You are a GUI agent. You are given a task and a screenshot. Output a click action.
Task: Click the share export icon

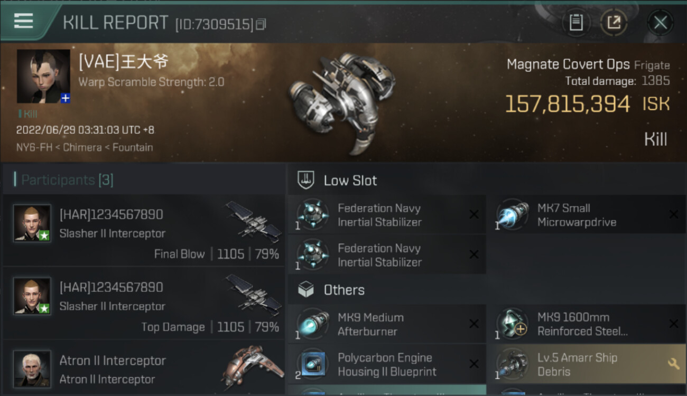click(x=614, y=22)
